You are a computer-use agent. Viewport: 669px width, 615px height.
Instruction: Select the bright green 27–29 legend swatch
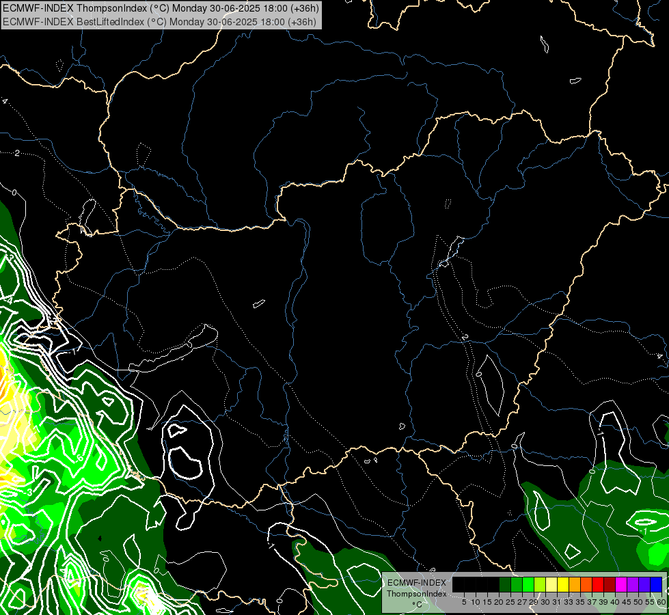point(528,584)
